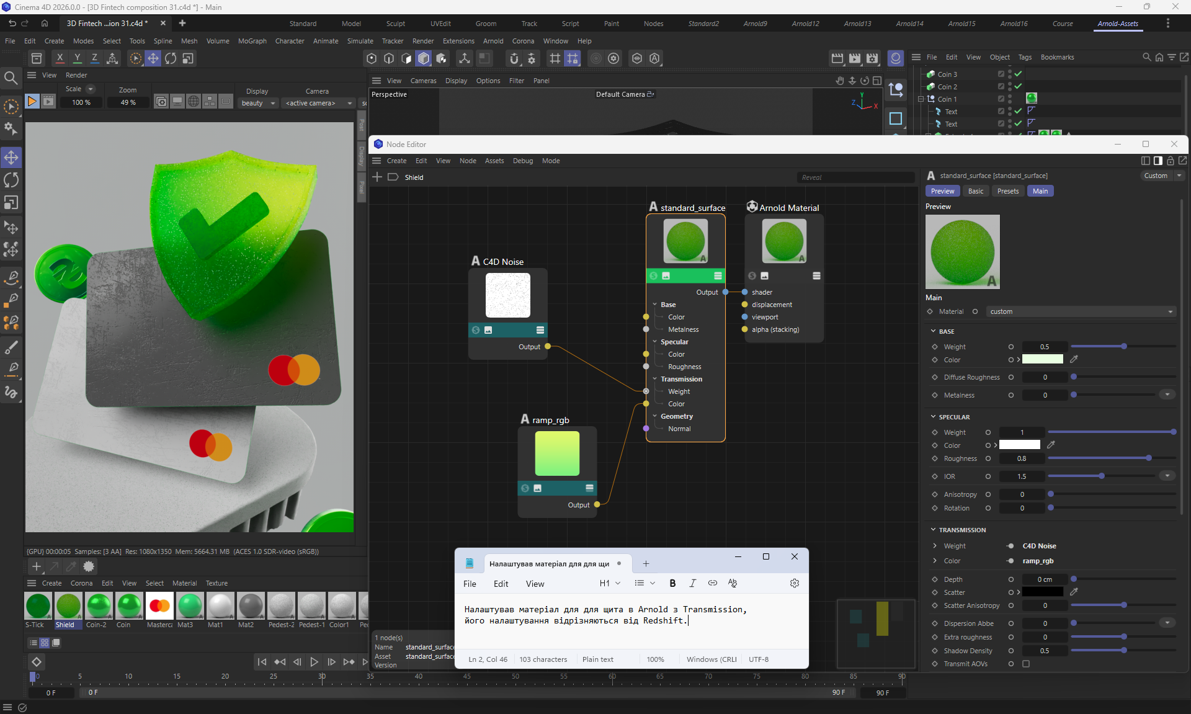Start render with orange play icon
The width and height of the screenshot is (1191, 714).
click(x=32, y=101)
